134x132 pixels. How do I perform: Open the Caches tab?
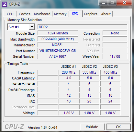coord(25,14)
